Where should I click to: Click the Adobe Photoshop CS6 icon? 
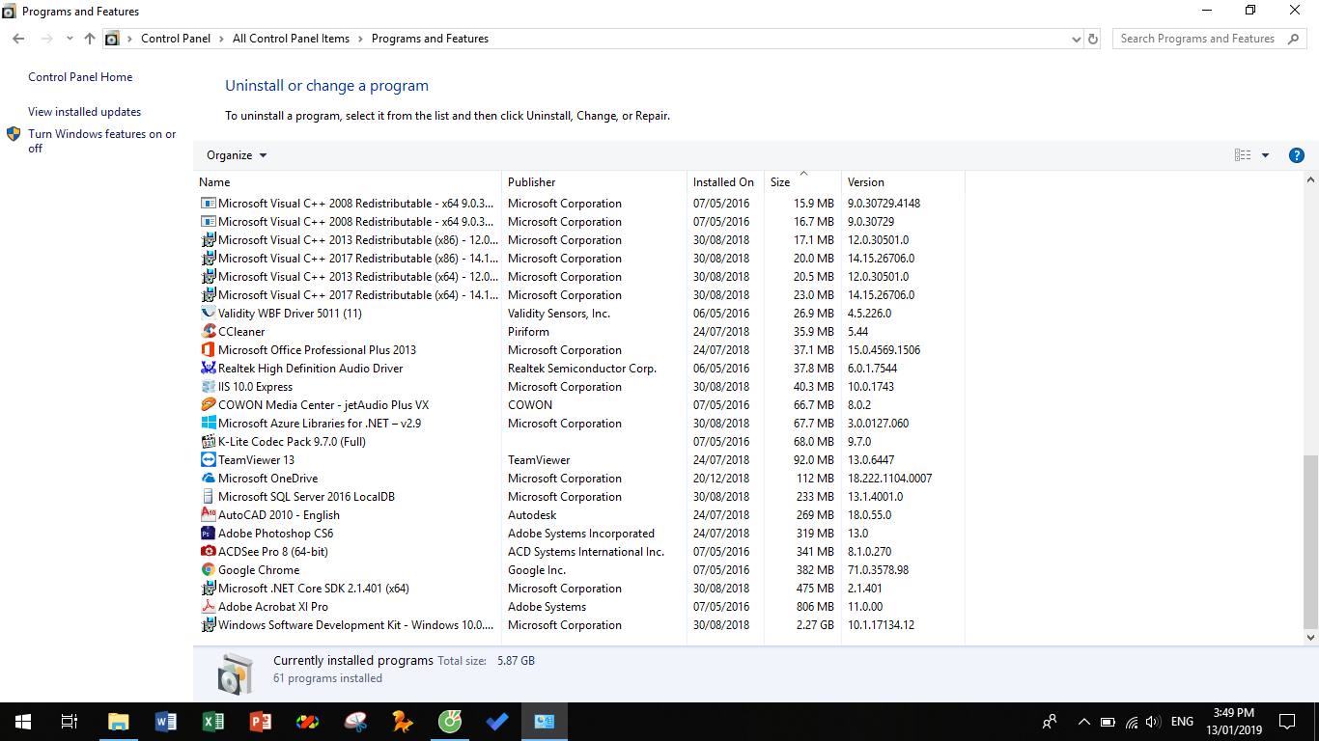click(209, 534)
